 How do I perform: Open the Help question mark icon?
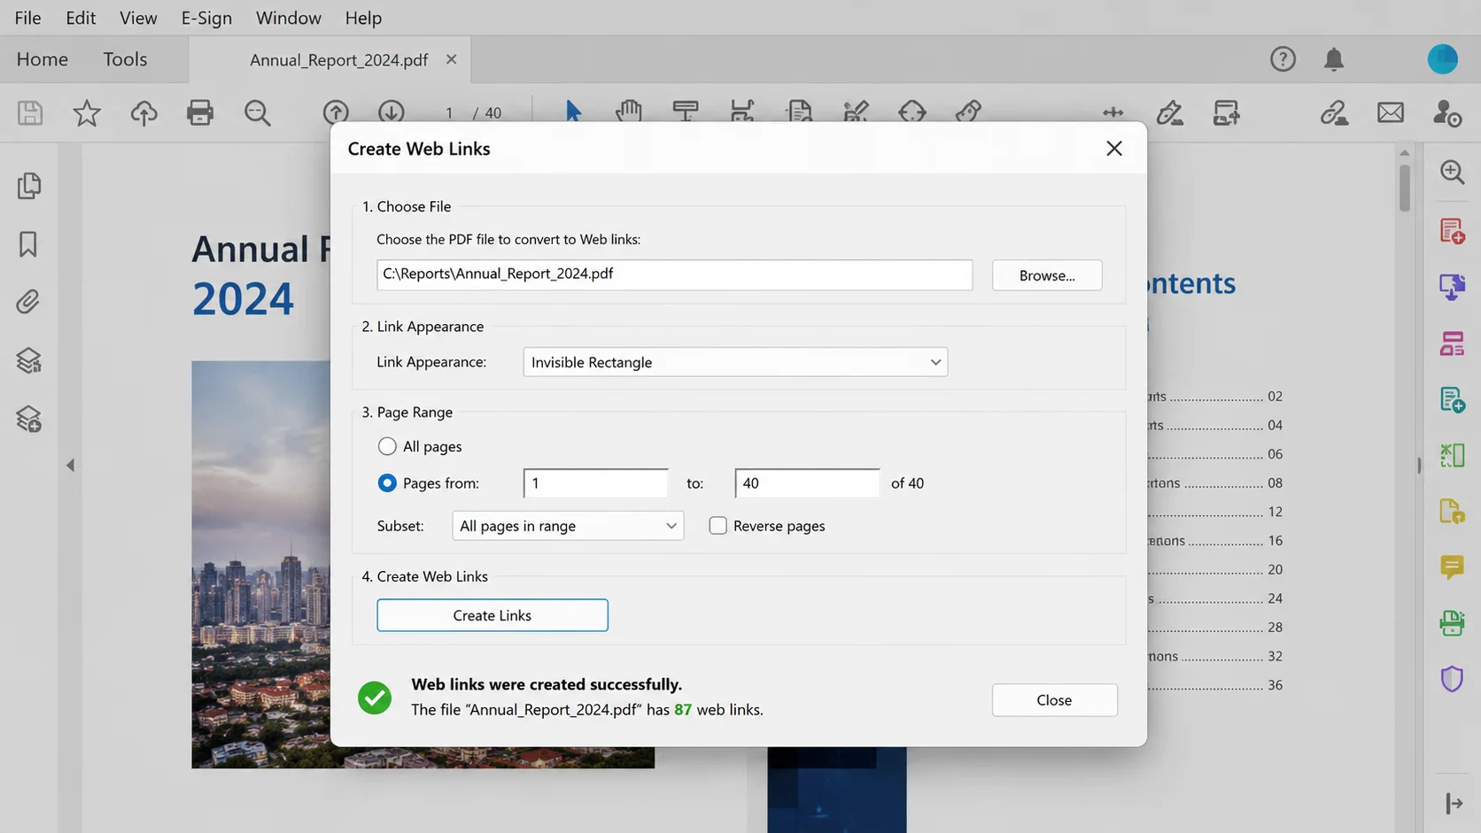(x=1283, y=59)
